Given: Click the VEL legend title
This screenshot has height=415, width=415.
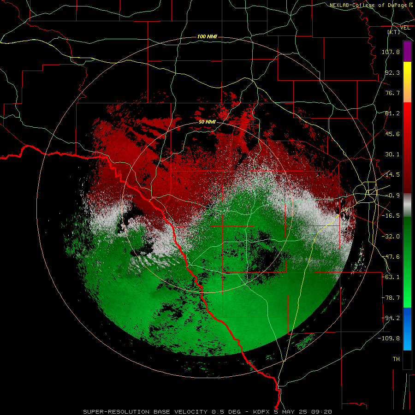Looking at the screenshot, I should 405,28.
